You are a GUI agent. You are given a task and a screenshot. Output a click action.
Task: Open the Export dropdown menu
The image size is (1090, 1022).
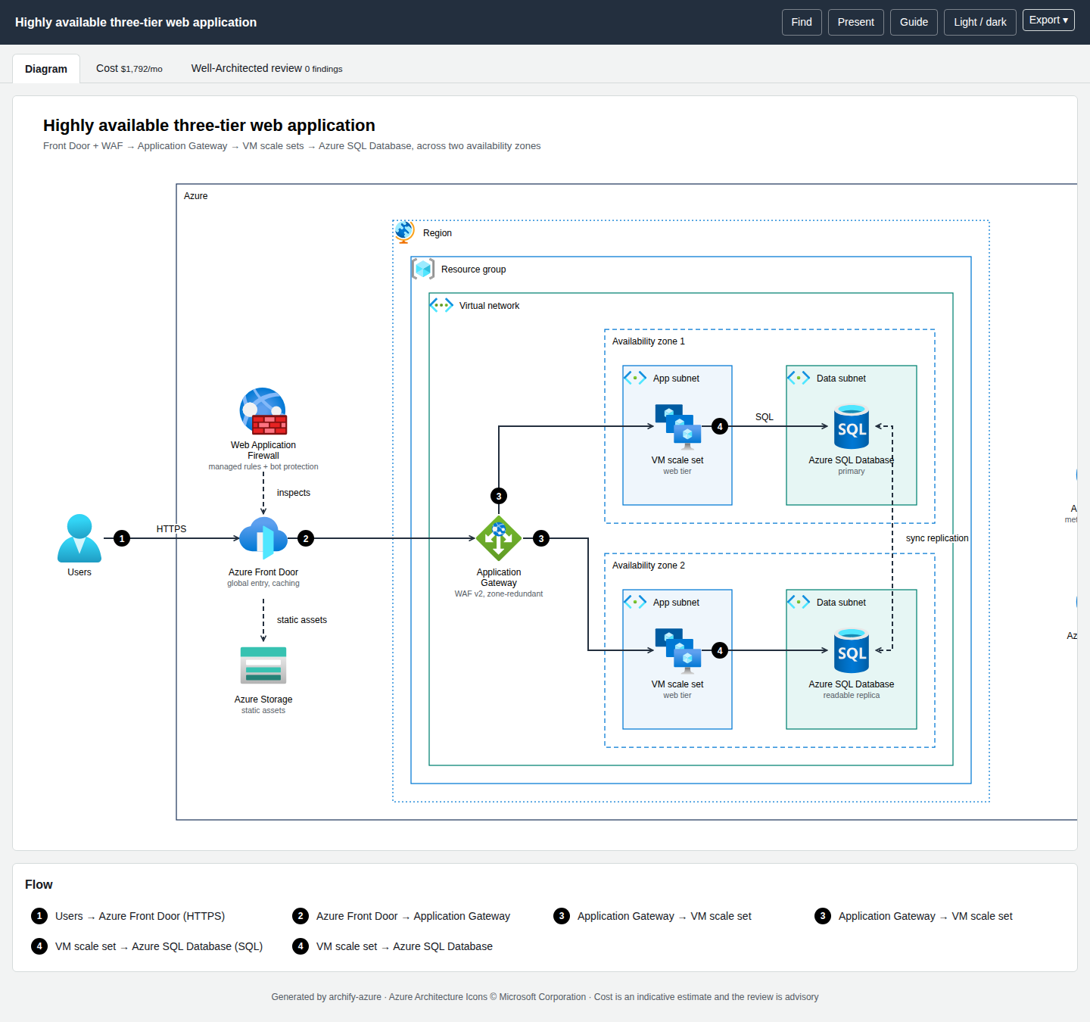pos(1048,20)
